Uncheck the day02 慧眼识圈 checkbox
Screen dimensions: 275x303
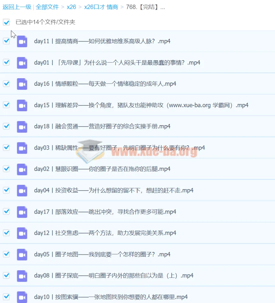click(6, 169)
